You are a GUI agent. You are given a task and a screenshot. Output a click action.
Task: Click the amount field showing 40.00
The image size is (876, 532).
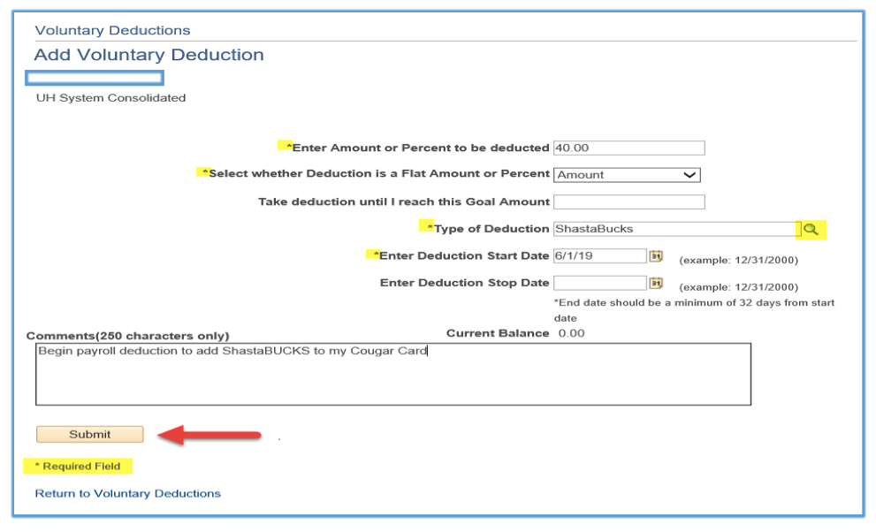pos(628,147)
